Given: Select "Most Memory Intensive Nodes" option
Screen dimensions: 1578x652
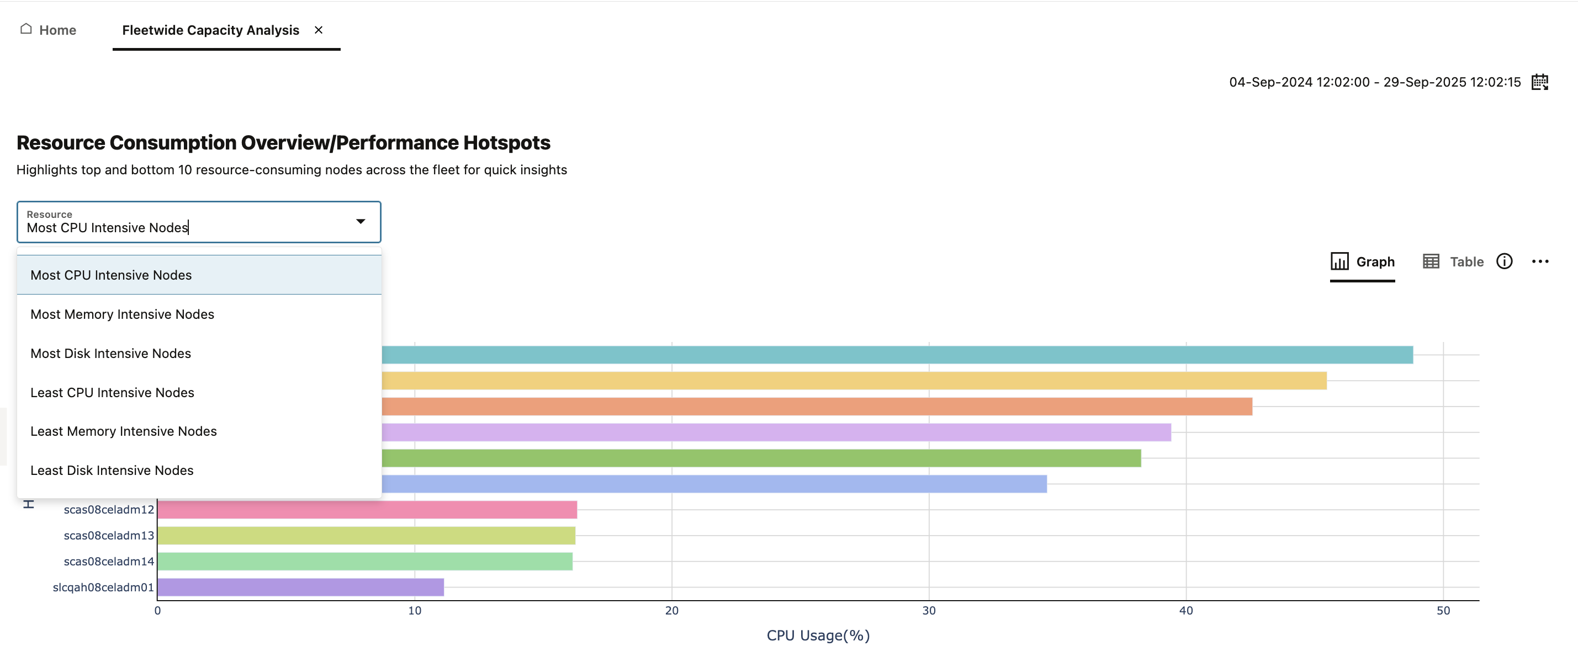Looking at the screenshot, I should (x=122, y=314).
